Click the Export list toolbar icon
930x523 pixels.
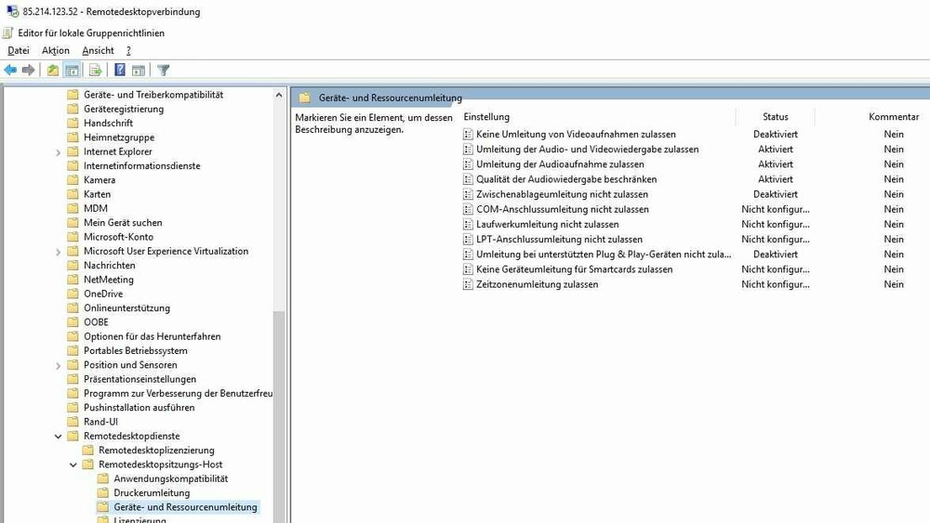coord(95,70)
